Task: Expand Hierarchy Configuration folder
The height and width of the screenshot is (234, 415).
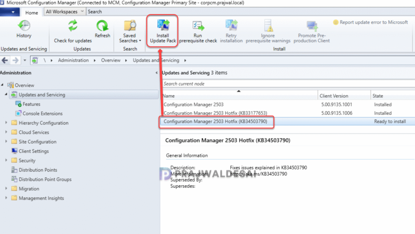Action: pyautogui.click(x=6, y=122)
